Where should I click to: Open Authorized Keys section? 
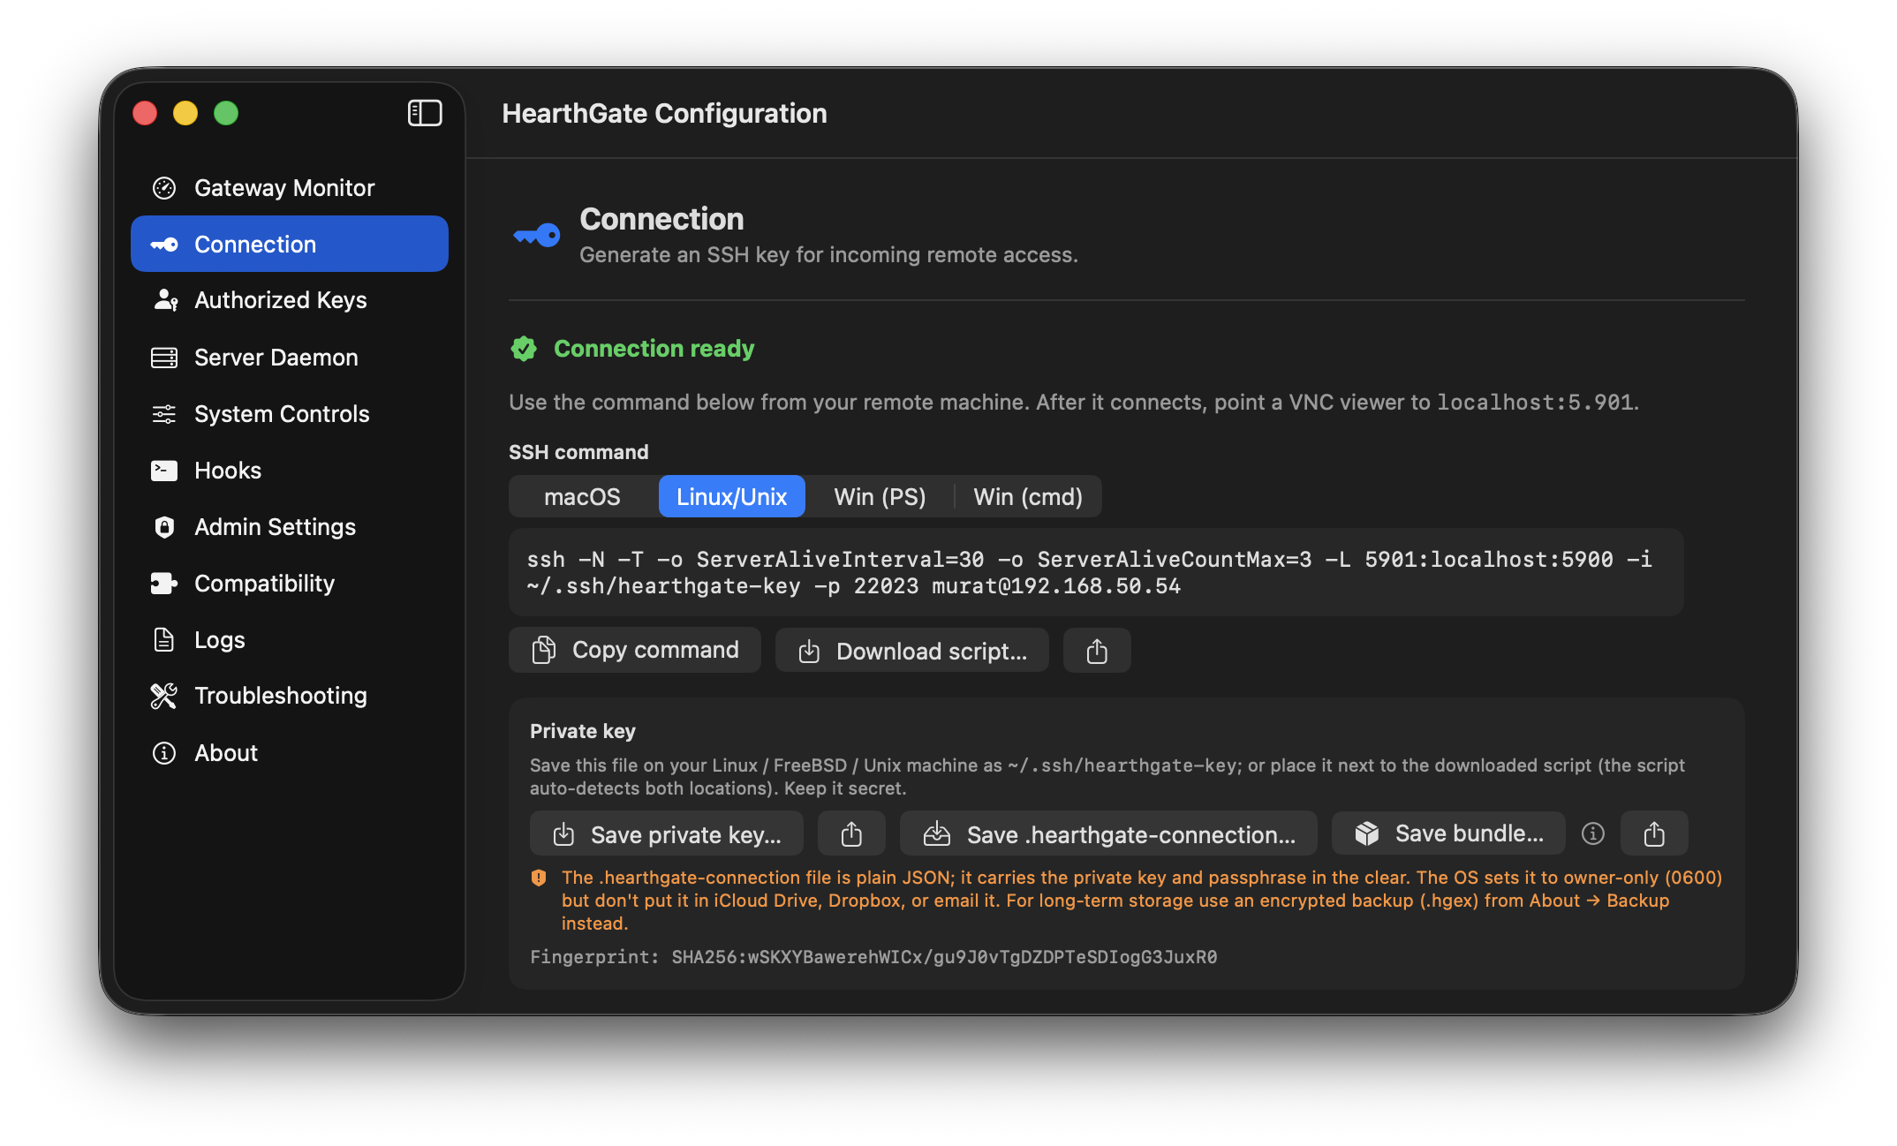click(x=289, y=300)
